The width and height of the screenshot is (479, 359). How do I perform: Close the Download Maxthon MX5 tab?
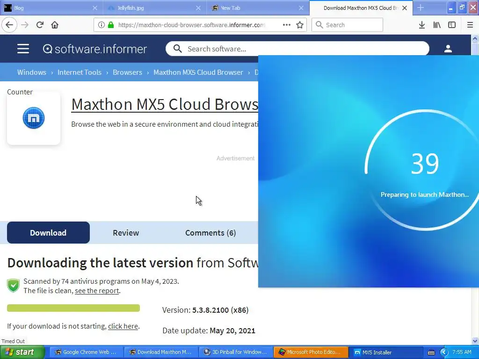[405, 8]
